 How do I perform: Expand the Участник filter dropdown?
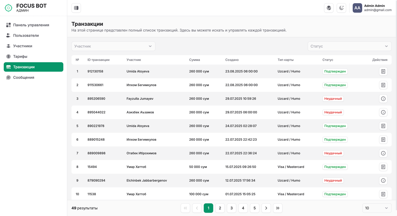[113, 46]
